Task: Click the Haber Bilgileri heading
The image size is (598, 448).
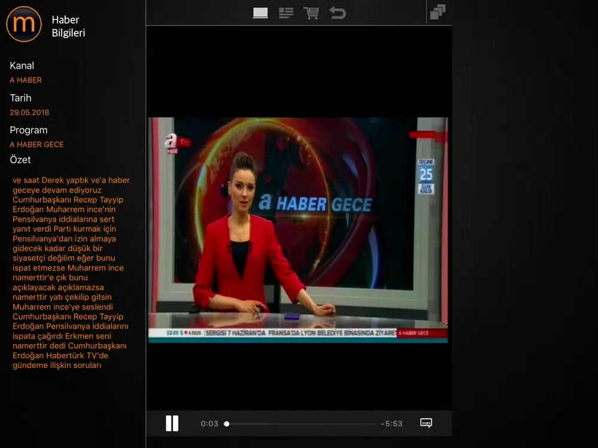Action: pos(68,26)
